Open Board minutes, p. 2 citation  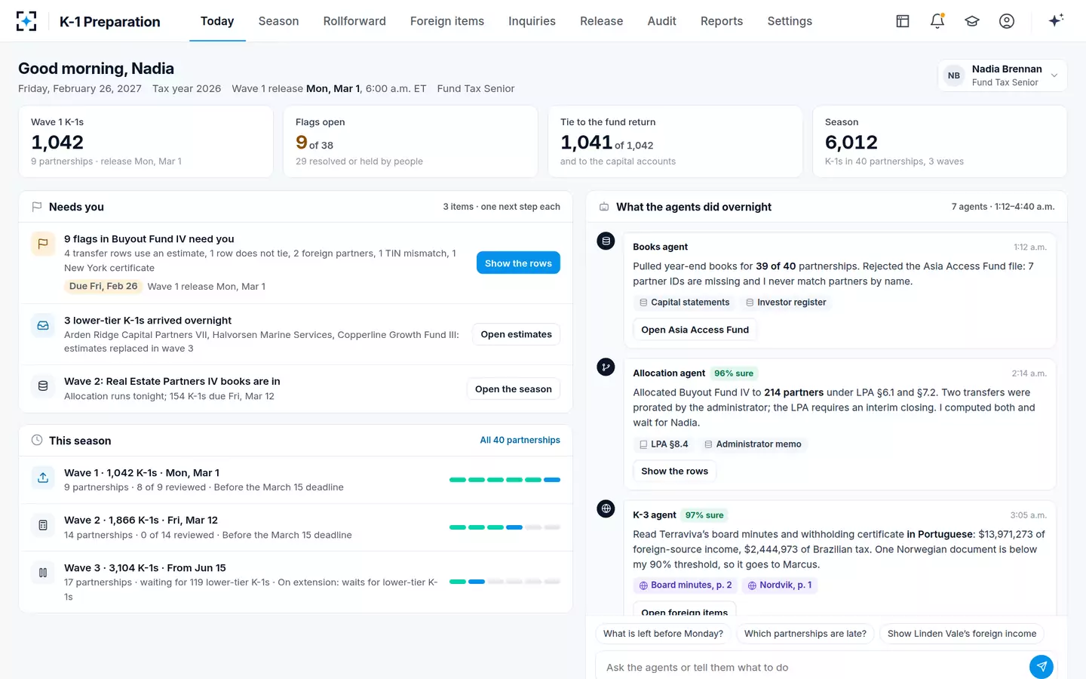pos(686,585)
